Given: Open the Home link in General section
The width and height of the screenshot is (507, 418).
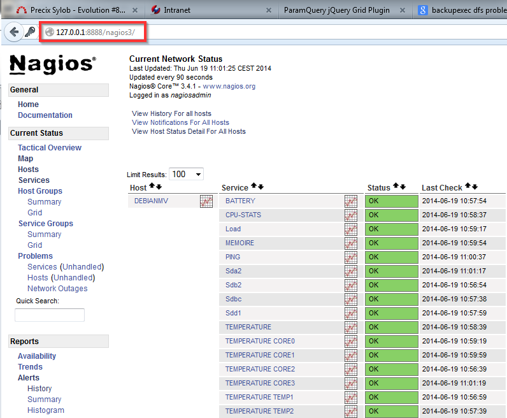Looking at the screenshot, I should click(28, 104).
